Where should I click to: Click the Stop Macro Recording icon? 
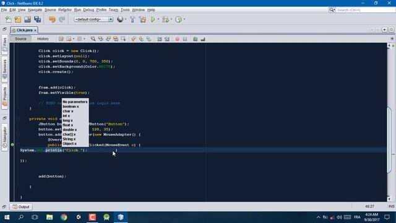185,39
